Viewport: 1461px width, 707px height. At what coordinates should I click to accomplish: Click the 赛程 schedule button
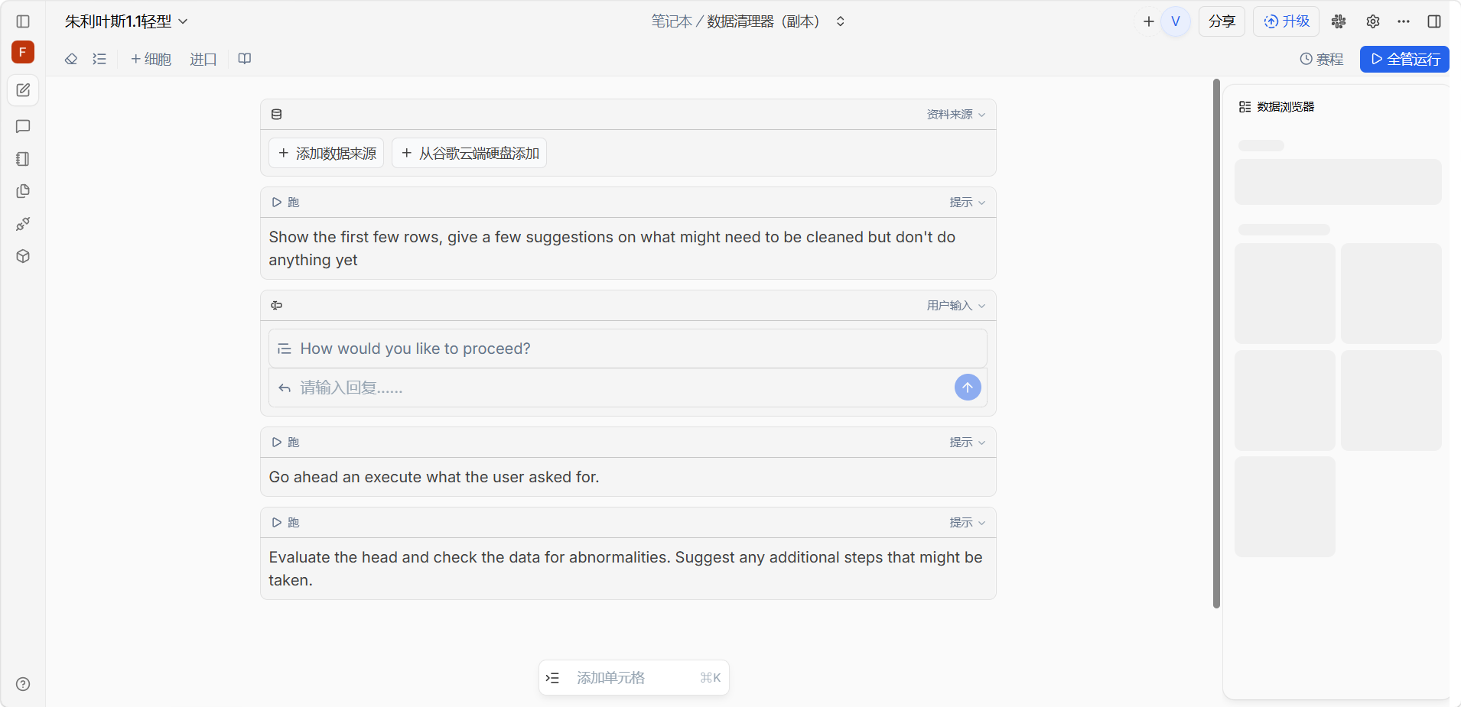point(1322,59)
